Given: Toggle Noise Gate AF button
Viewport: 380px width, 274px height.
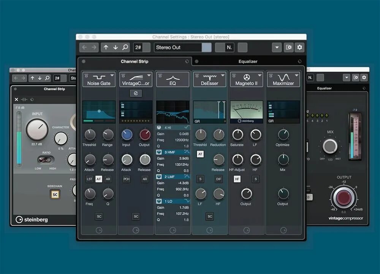Looking at the screenshot, I should [99, 179].
